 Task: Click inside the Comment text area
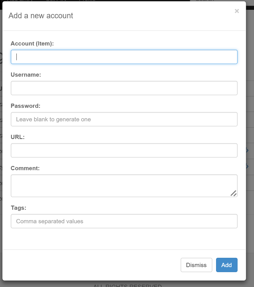pyautogui.click(x=124, y=185)
